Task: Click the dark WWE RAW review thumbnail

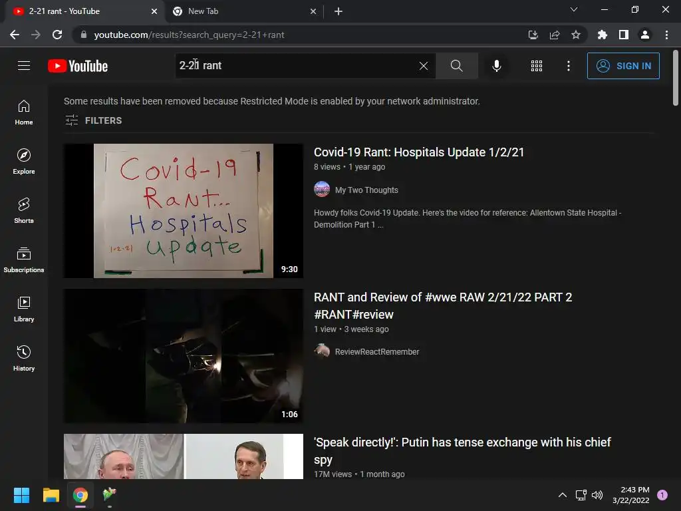Action: [x=184, y=356]
